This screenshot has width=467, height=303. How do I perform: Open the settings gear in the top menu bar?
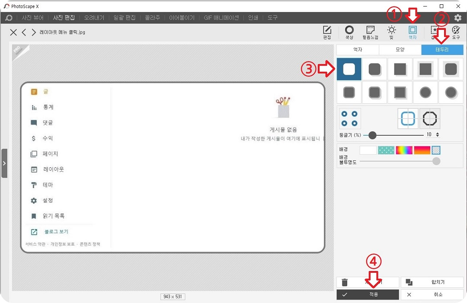click(458, 18)
